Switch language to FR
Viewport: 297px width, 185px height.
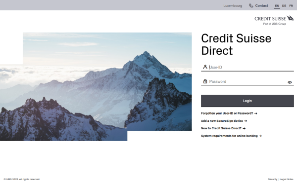point(291,6)
